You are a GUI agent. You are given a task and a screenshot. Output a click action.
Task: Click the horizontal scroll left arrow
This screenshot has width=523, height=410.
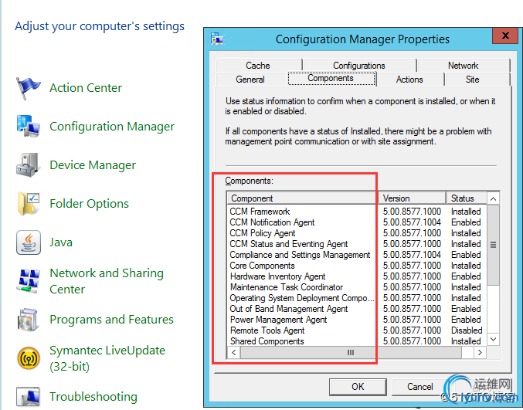[234, 352]
